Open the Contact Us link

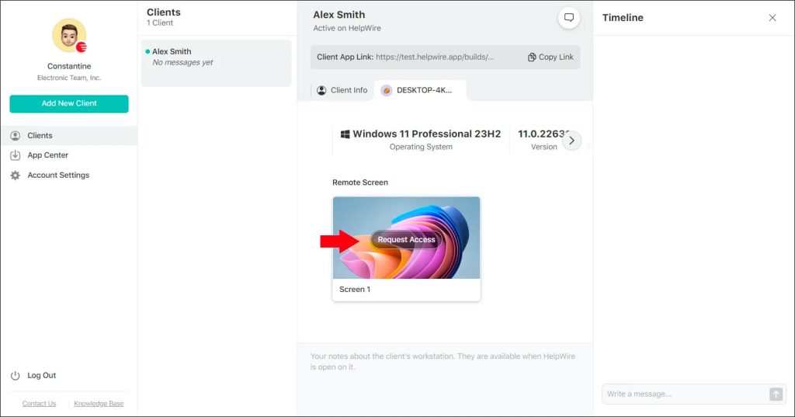click(x=39, y=404)
